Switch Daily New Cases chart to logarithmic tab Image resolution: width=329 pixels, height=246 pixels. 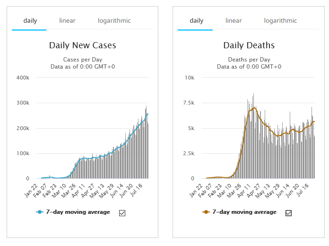click(114, 21)
